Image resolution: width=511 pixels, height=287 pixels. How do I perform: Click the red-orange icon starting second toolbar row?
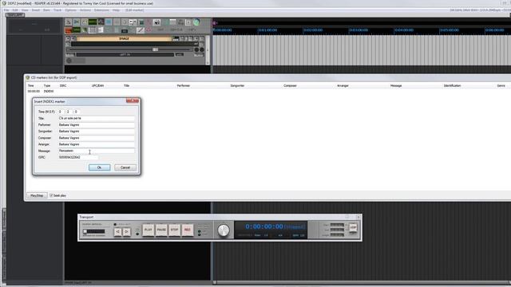(x=69, y=30)
